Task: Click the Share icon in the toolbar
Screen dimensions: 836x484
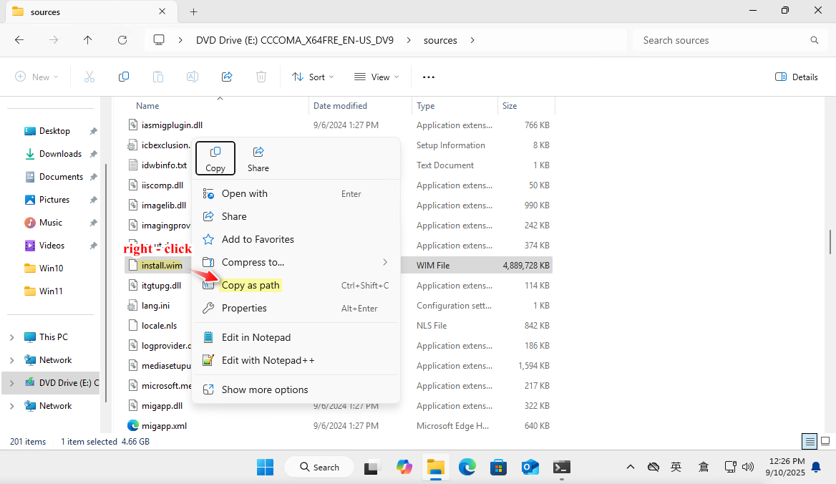Action: (227, 77)
